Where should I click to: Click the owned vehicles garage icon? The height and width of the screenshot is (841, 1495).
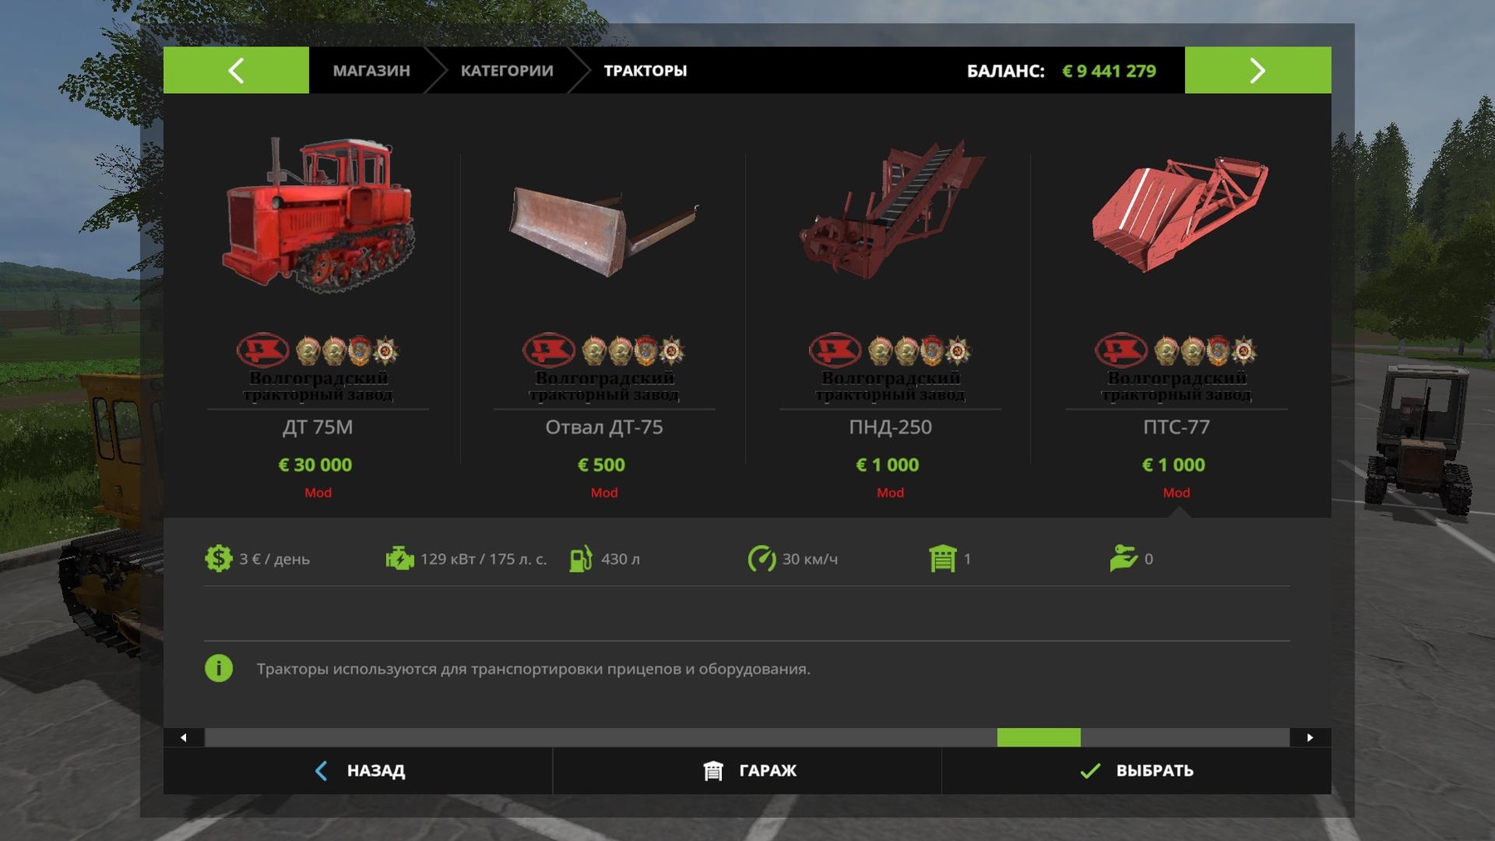pos(943,558)
